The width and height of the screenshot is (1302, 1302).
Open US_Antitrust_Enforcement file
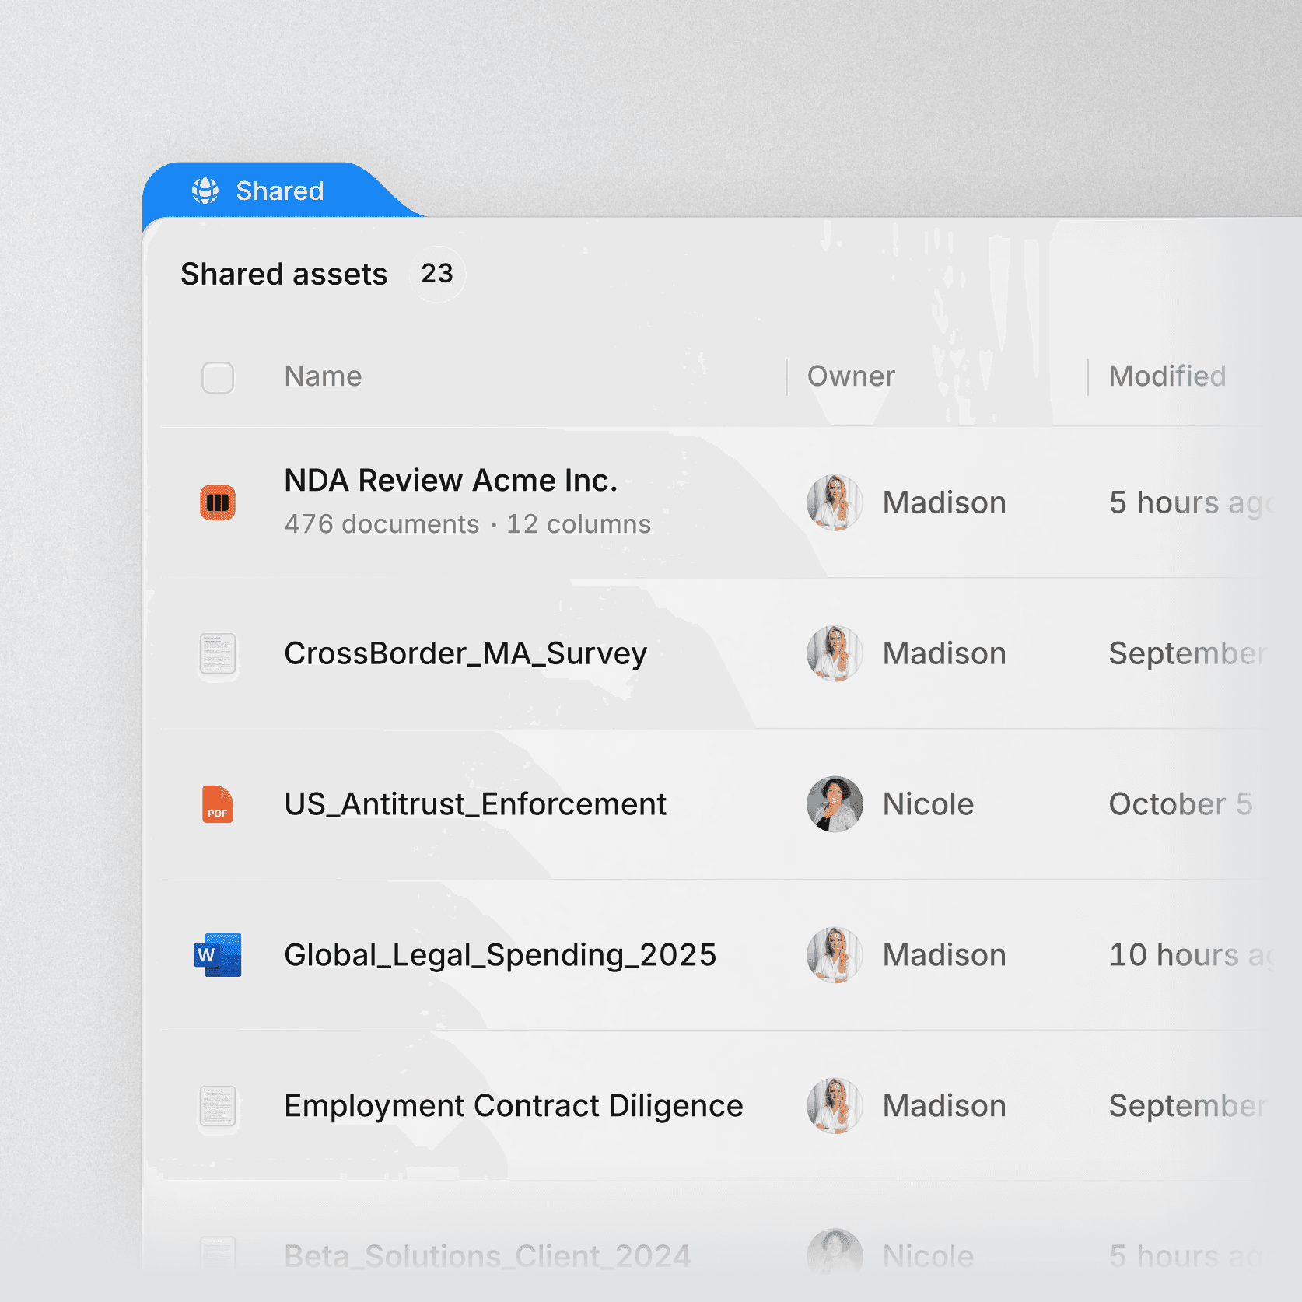click(x=475, y=804)
